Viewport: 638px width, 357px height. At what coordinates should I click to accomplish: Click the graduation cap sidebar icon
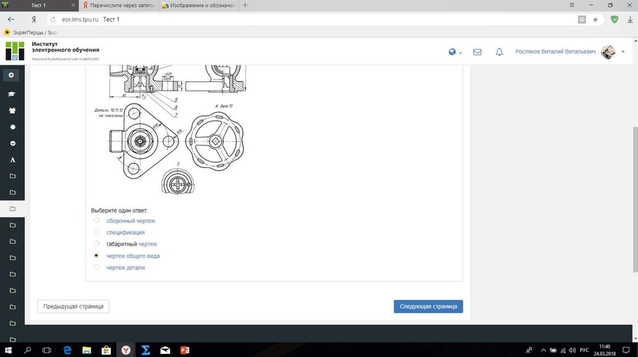click(12, 94)
